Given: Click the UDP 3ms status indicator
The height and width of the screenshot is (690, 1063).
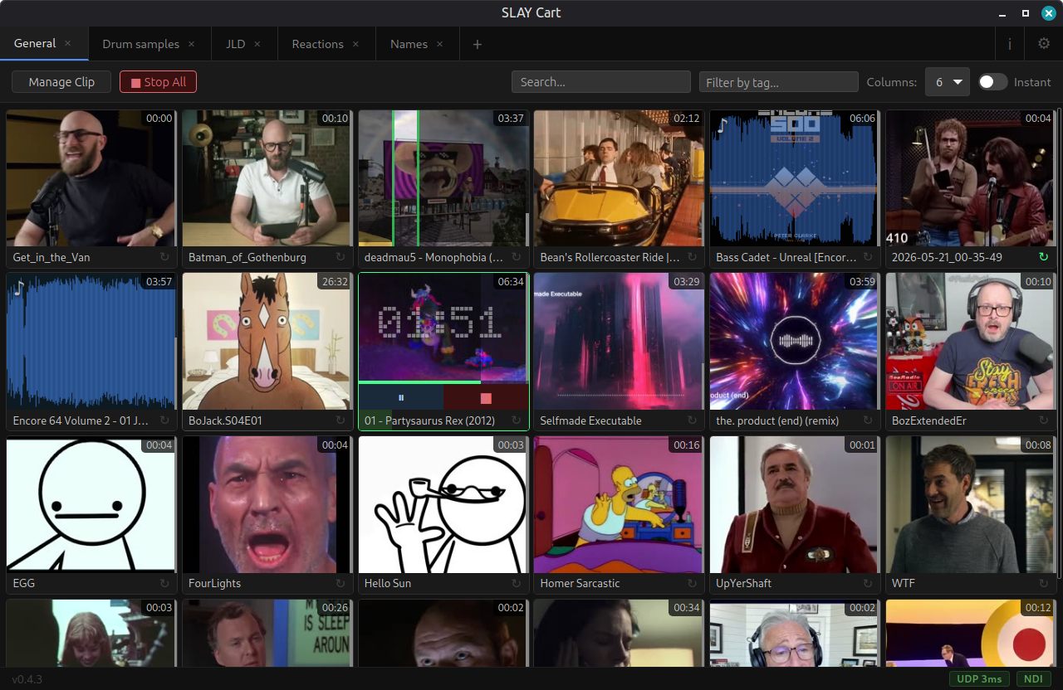Looking at the screenshot, I should (980, 679).
